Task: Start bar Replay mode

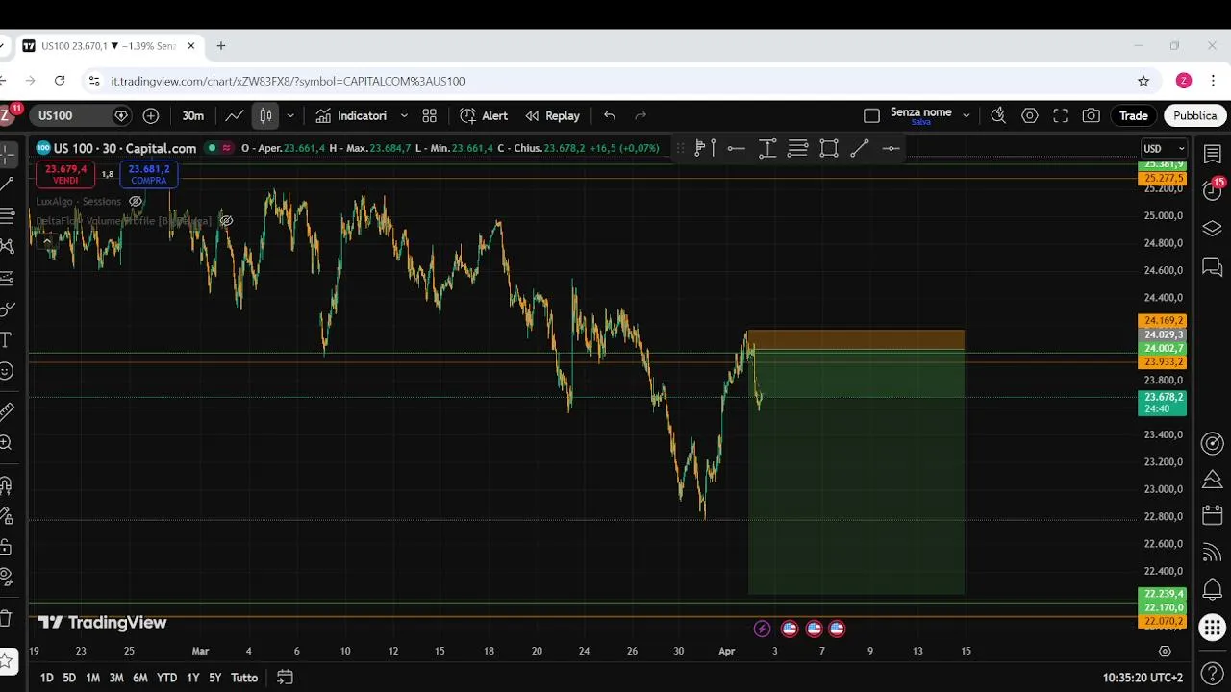Action: tap(552, 115)
